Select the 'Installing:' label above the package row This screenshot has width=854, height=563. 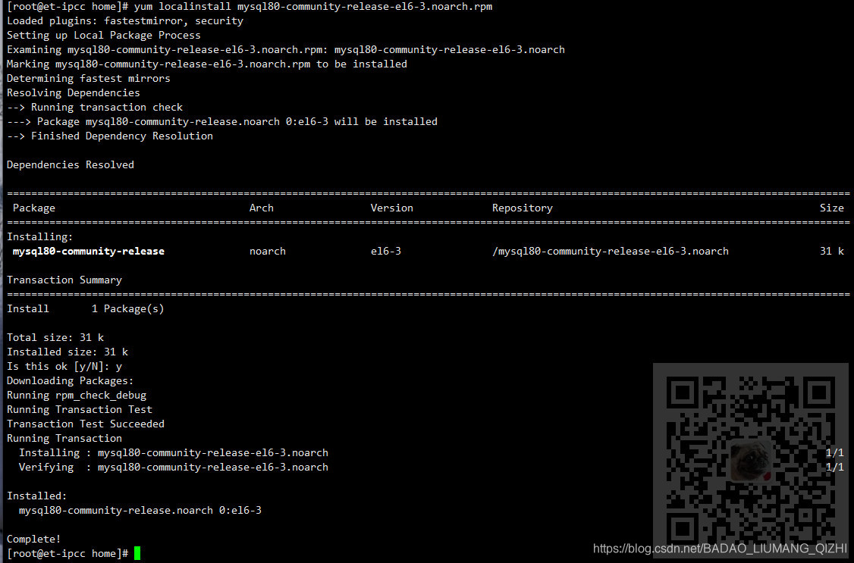[x=39, y=236]
